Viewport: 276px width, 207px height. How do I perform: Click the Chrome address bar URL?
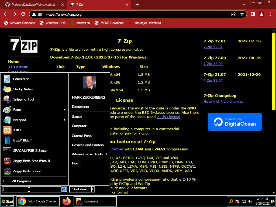64,15
